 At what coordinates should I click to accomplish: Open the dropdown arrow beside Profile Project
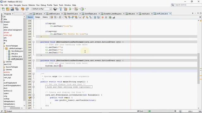coord(85,9)
